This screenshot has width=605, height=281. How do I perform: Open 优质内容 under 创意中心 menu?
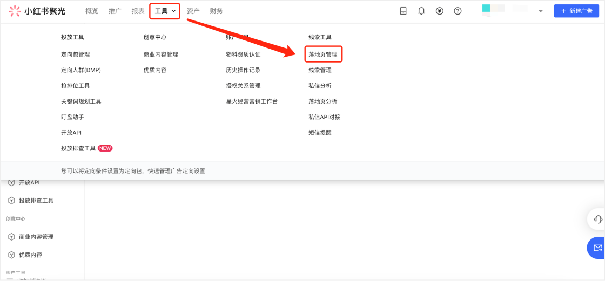click(155, 70)
